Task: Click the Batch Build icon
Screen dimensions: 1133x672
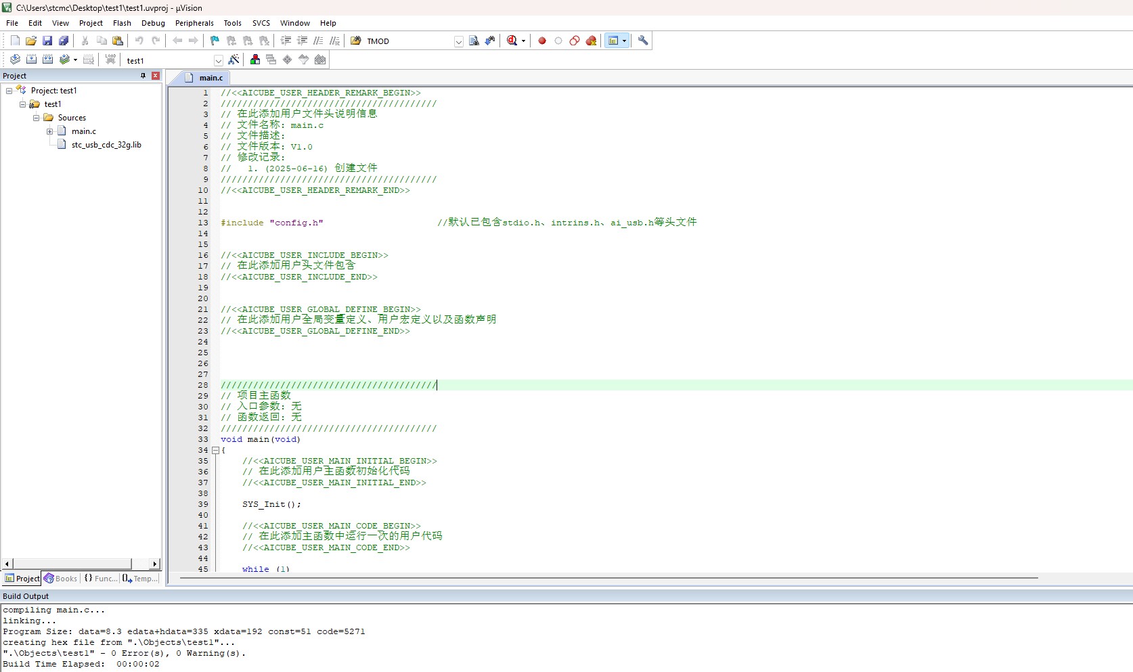Action: pyautogui.click(x=64, y=60)
